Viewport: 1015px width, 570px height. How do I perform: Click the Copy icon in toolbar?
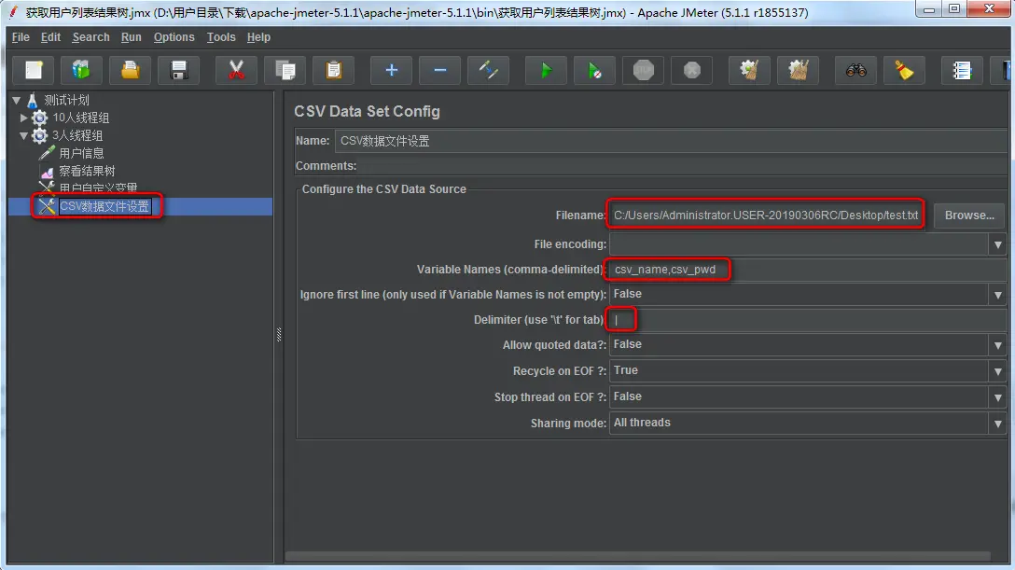[285, 70]
